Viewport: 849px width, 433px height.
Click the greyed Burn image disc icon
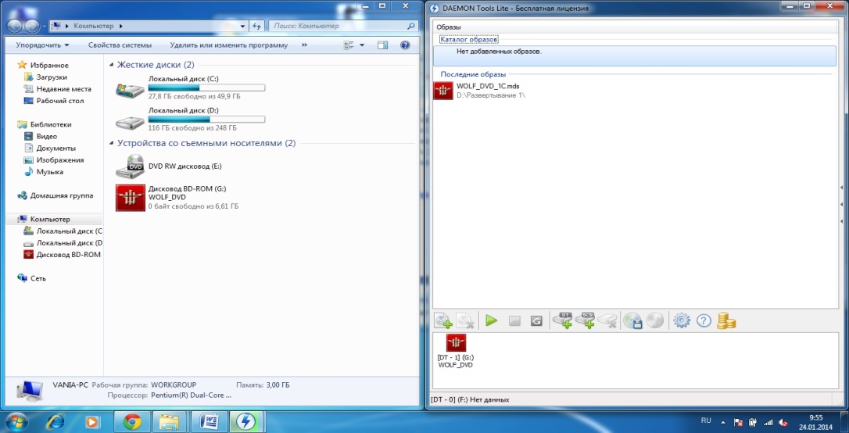tap(655, 321)
